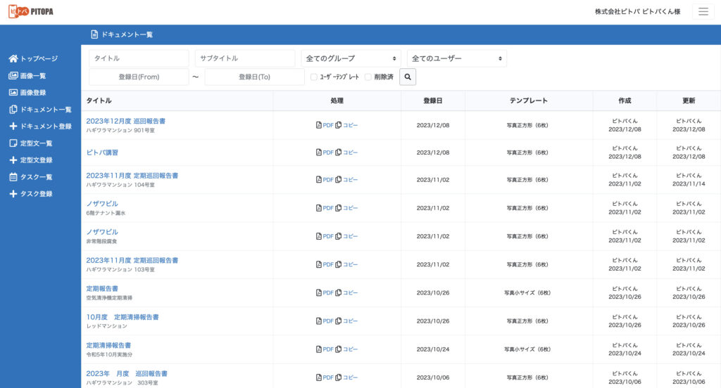Download PDF for 104号室 定期巡回報告書
Viewport: 721px width, 388px height.
pos(325,179)
